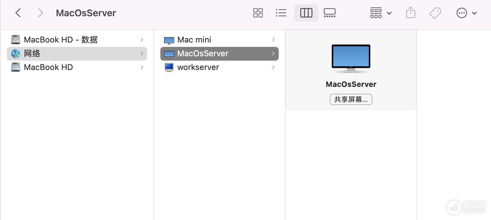The width and height of the screenshot is (491, 220).
Task: Click the 共享屏幕... button
Action: (x=351, y=99)
